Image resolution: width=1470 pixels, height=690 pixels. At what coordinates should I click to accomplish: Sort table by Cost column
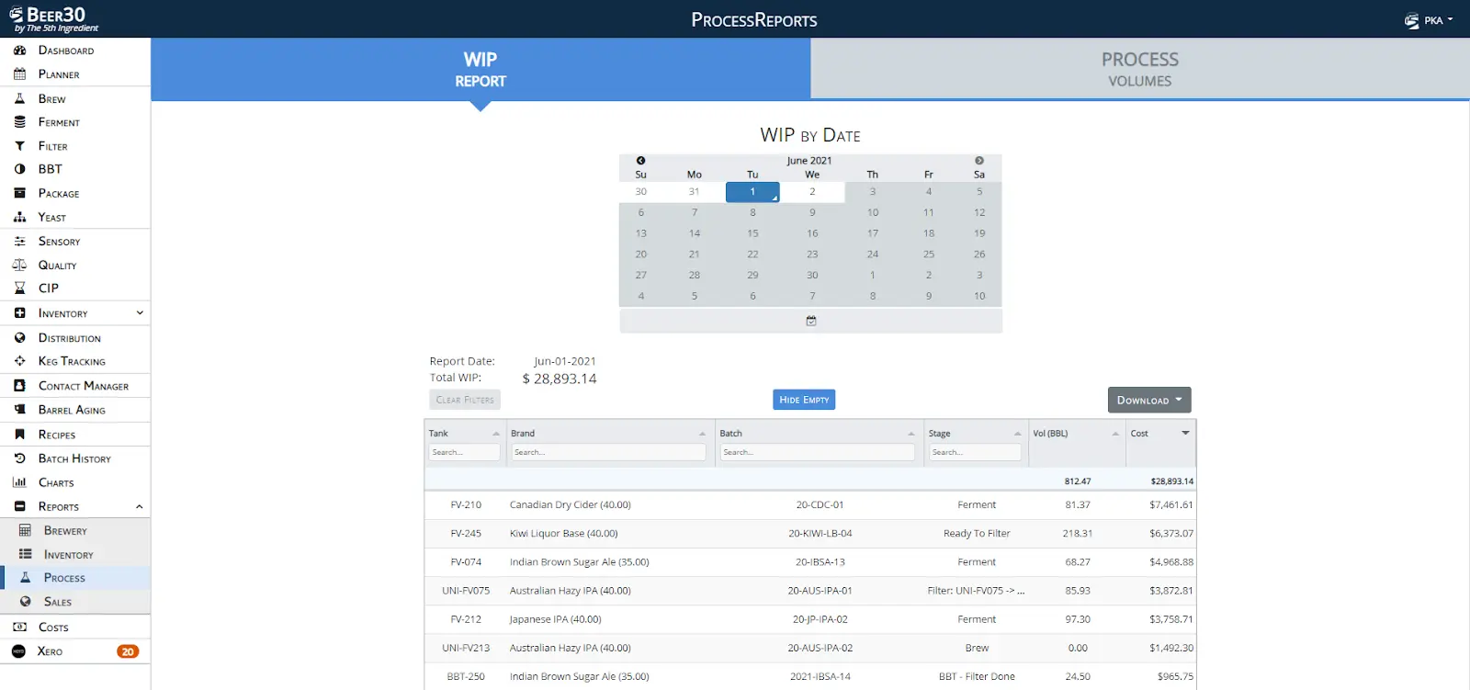1185,433
